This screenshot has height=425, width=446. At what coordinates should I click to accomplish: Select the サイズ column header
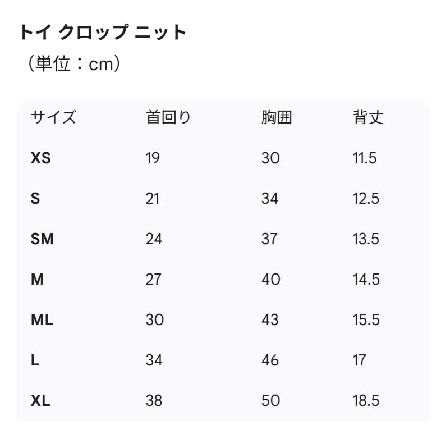tap(53, 117)
